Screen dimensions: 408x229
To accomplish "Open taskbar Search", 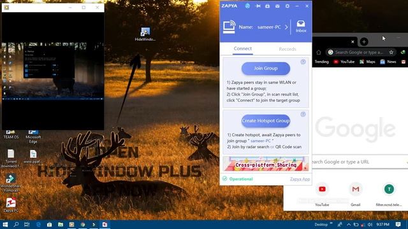I will (16, 225).
